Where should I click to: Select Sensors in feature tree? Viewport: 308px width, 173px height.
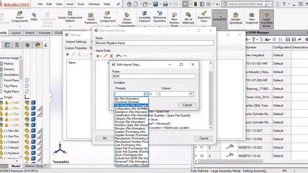pos(9,69)
